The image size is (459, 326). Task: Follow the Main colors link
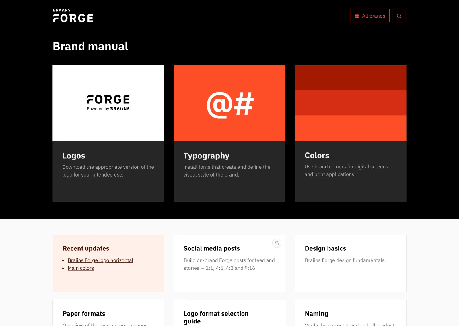(81, 268)
